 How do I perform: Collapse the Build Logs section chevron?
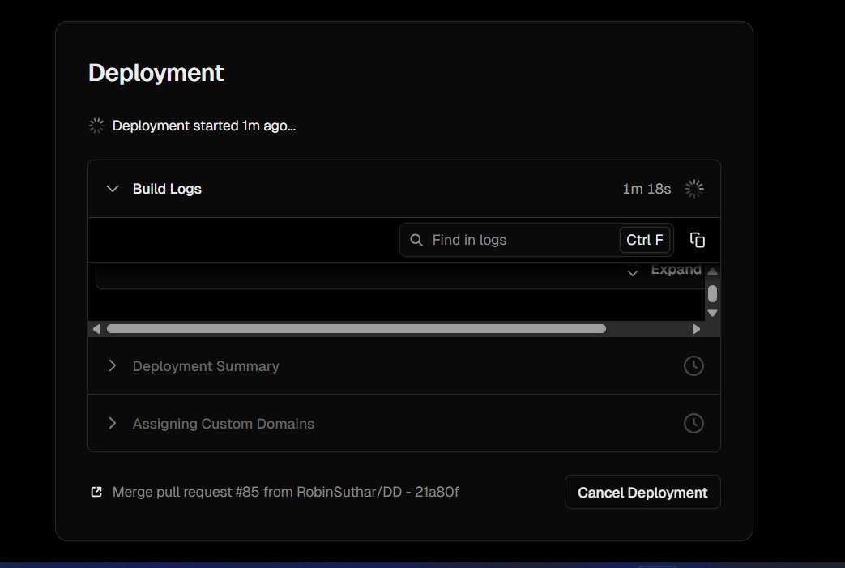(x=112, y=189)
